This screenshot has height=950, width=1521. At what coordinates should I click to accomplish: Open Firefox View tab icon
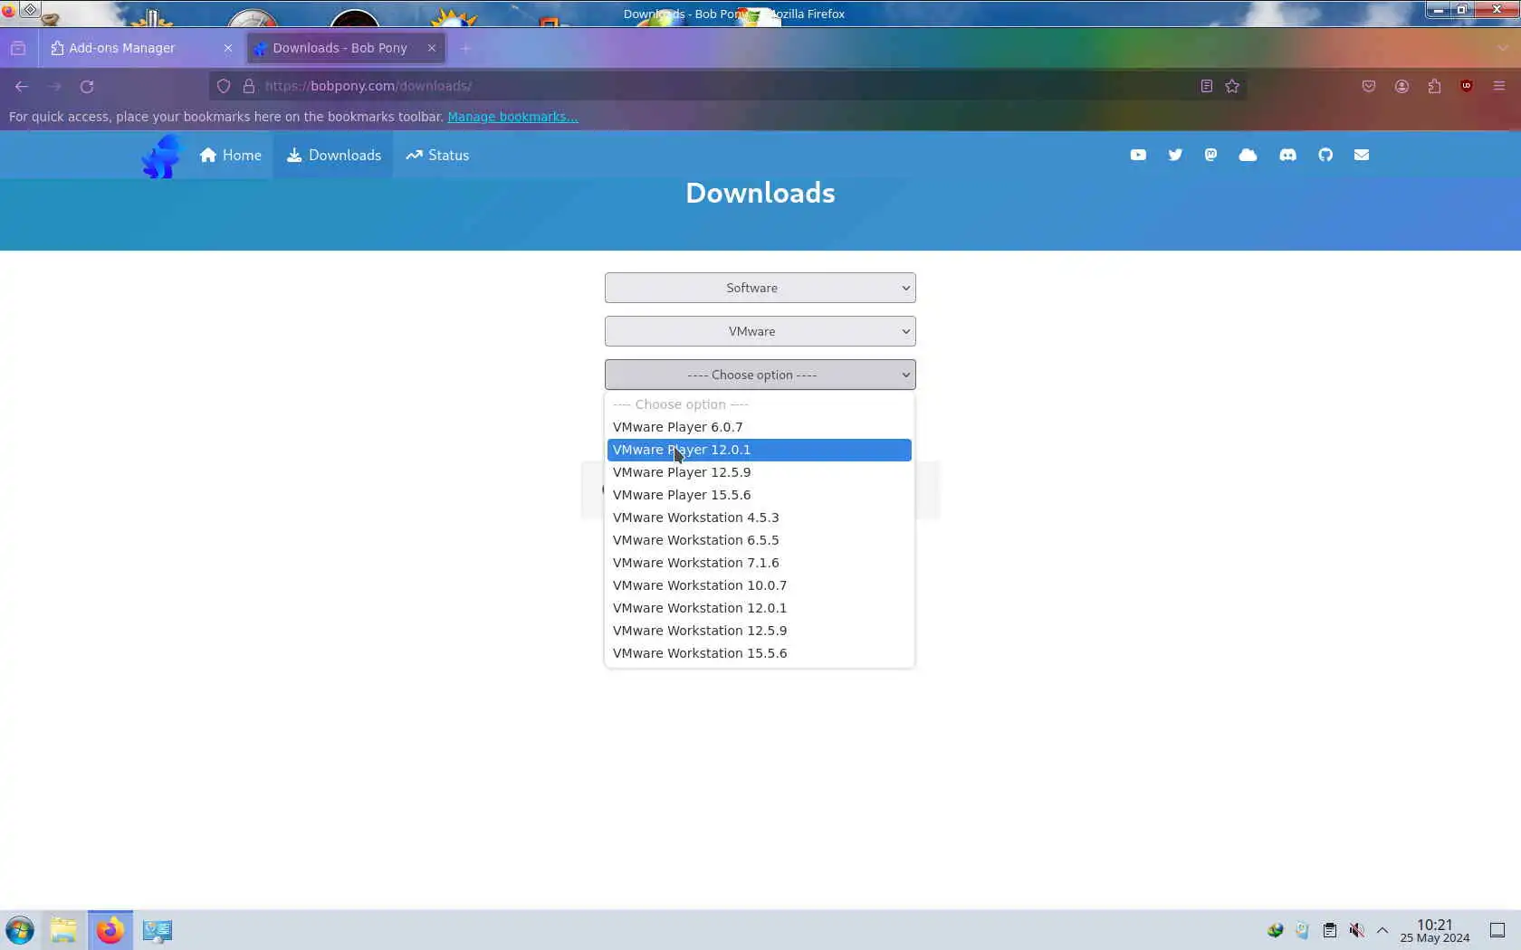coord(18,48)
